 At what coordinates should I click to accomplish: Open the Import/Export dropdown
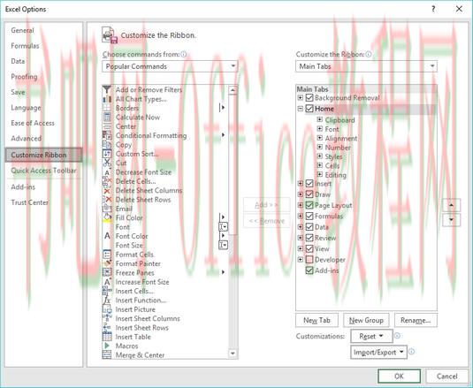(379, 352)
